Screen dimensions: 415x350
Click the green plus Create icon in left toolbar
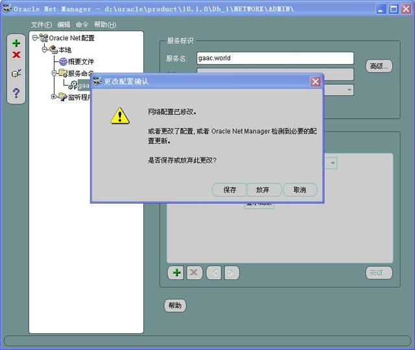point(16,43)
